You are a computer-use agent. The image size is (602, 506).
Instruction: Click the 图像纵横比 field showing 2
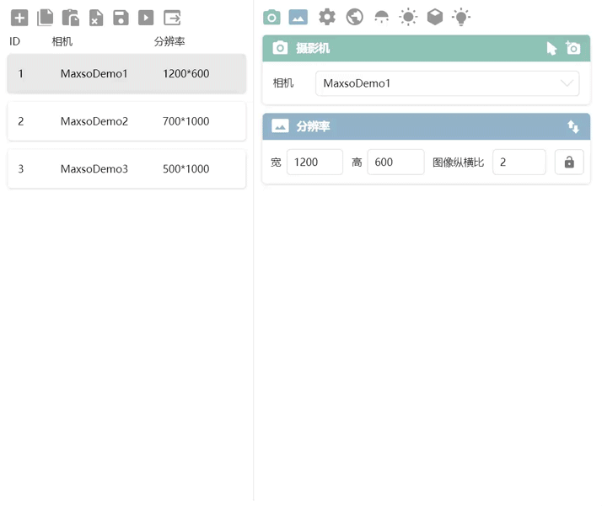click(x=519, y=162)
